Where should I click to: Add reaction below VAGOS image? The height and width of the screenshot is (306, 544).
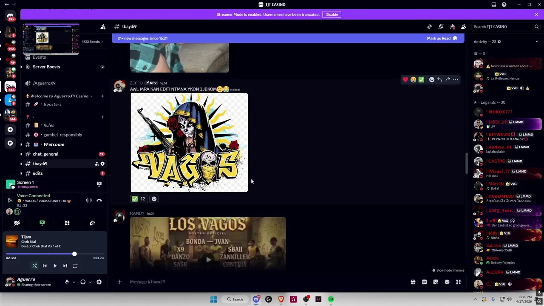154,199
